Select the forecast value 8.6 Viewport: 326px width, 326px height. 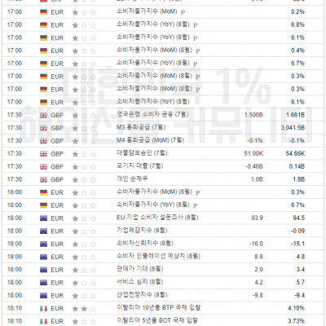(259, 257)
